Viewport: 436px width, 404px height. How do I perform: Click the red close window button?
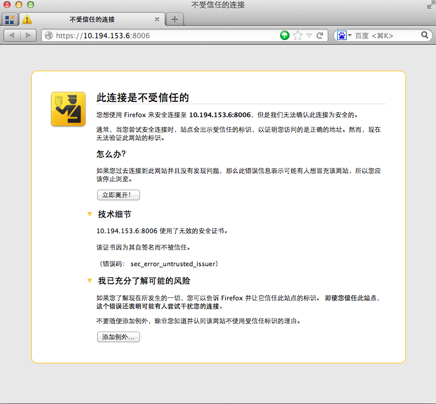coord(7,5)
